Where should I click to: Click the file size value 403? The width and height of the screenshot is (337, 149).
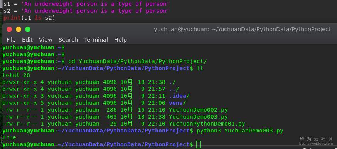tap(111, 117)
